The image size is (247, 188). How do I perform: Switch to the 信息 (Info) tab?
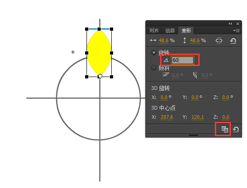(x=170, y=30)
